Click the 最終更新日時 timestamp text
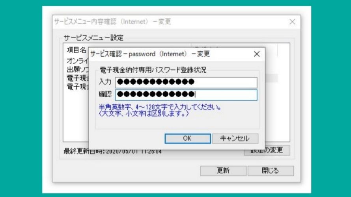The height and width of the screenshot is (197, 351). (113, 151)
